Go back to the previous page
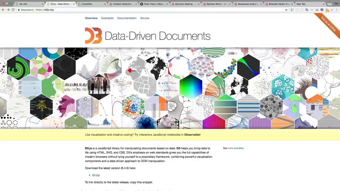 [x=3, y=10]
